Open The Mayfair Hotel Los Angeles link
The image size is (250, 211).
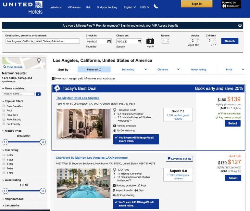pos(78,98)
